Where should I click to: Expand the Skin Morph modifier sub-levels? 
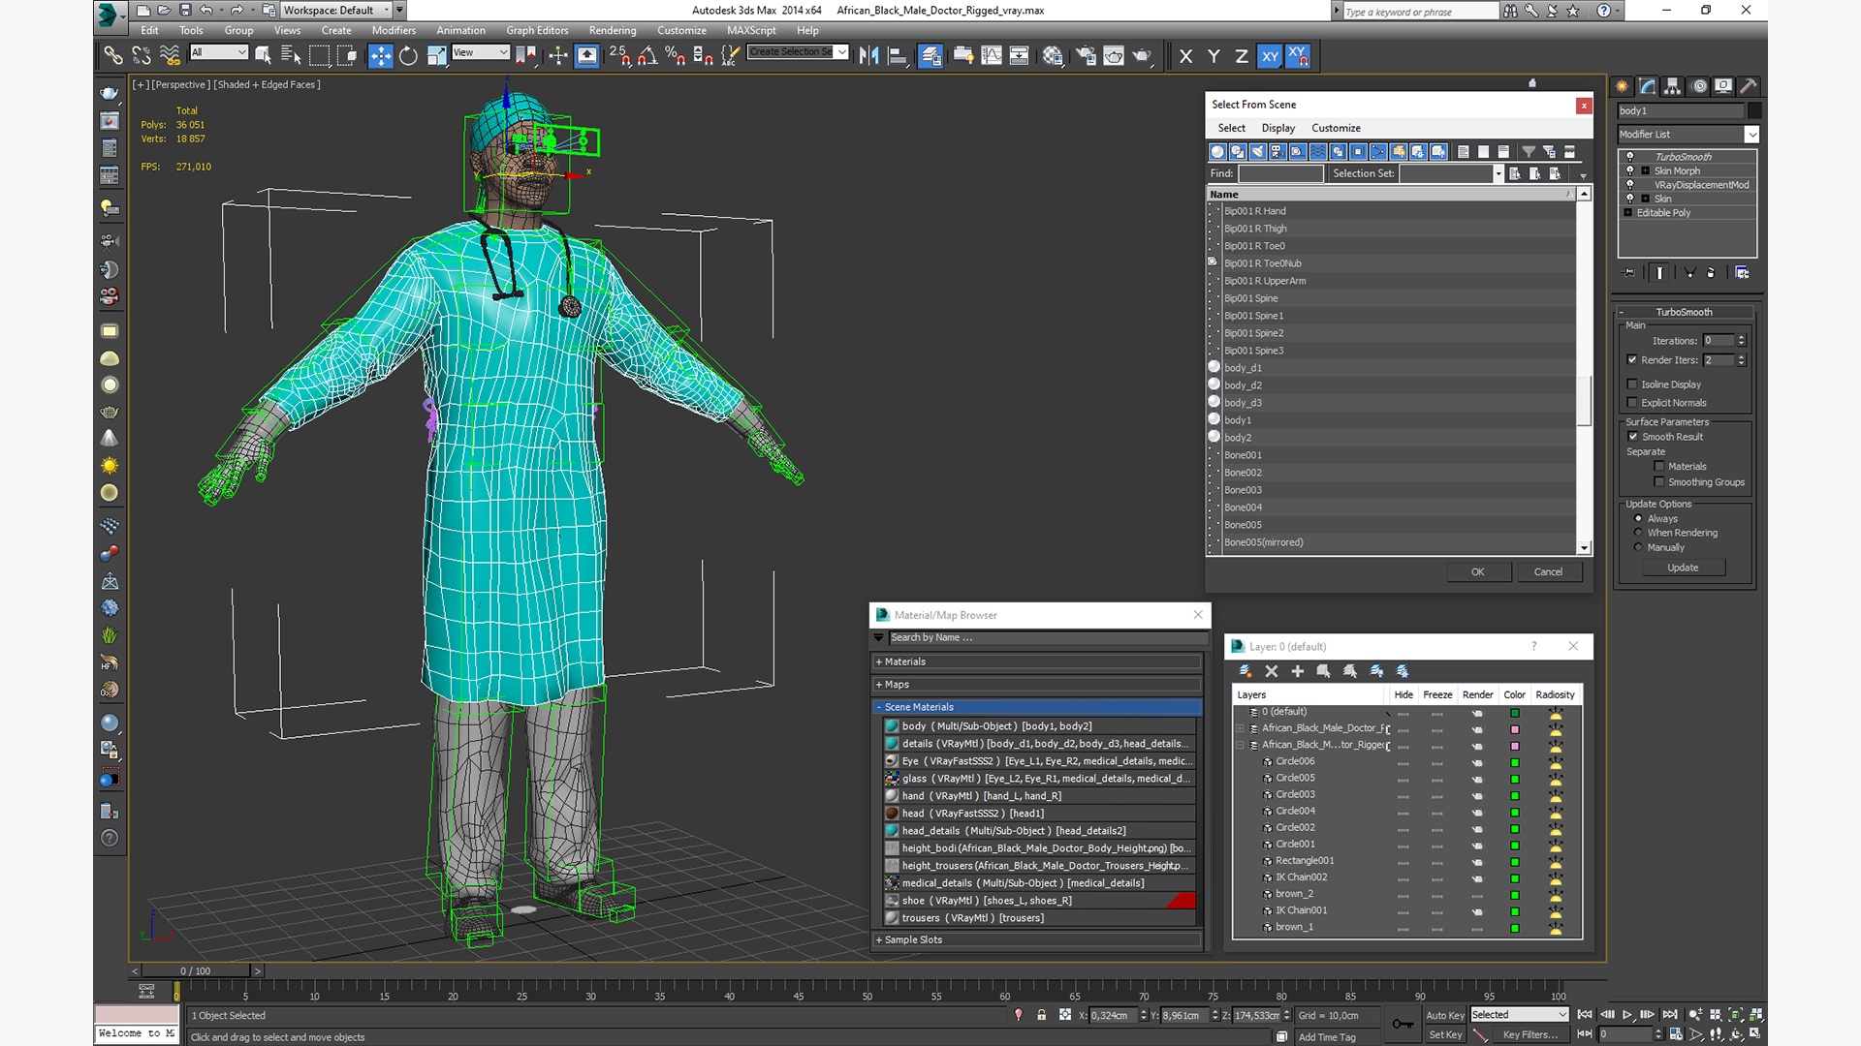1646,171
